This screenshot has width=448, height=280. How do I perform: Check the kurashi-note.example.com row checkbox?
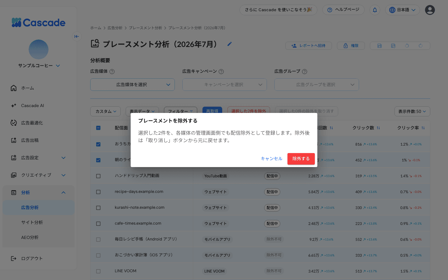click(98, 208)
